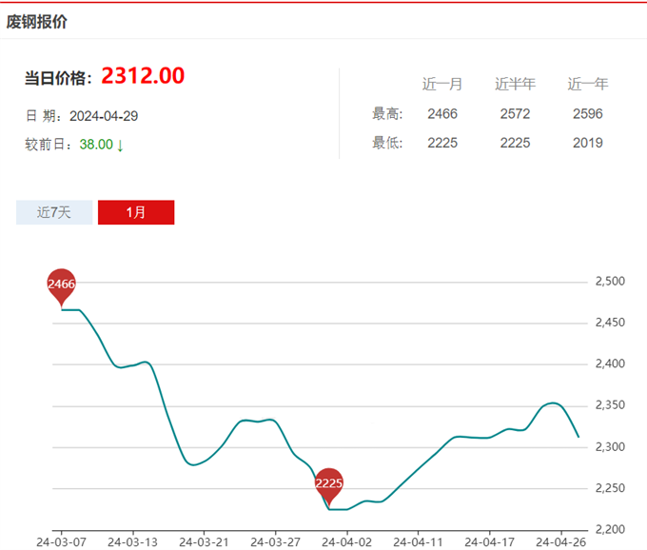Click the 2,350 y-axis label
647x550 pixels.
[x=608, y=406]
